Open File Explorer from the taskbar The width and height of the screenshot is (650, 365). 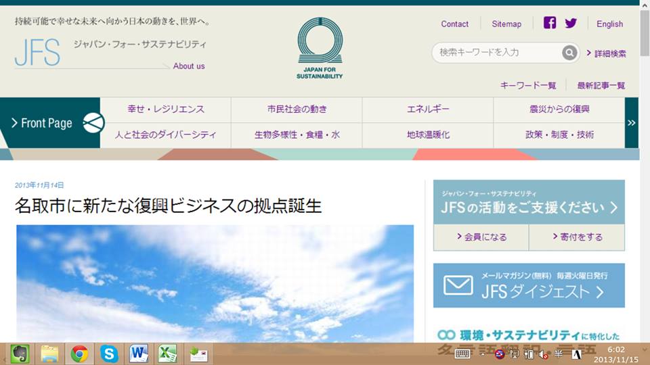click(49, 354)
